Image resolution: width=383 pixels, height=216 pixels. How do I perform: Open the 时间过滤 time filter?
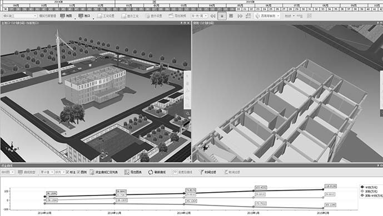[207, 172]
